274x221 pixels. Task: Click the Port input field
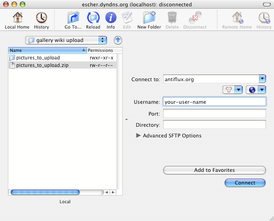pyautogui.click(x=214, y=114)
